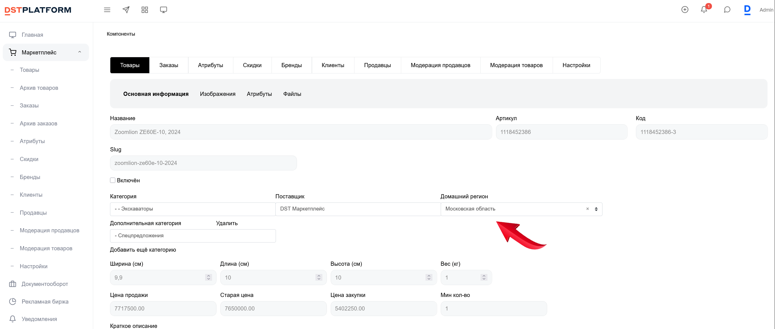Open notifications bell with red badge

coord(704,10)
